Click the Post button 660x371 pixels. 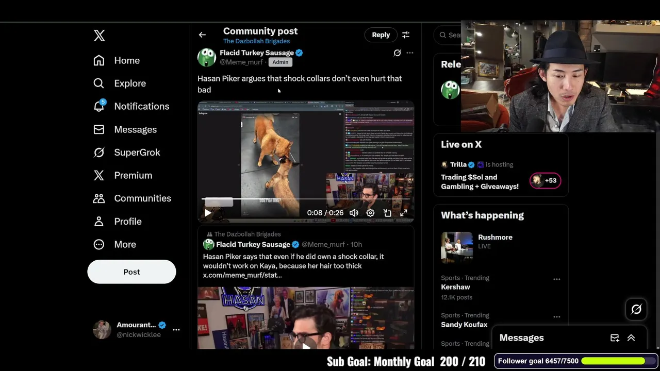click(131, 272)
